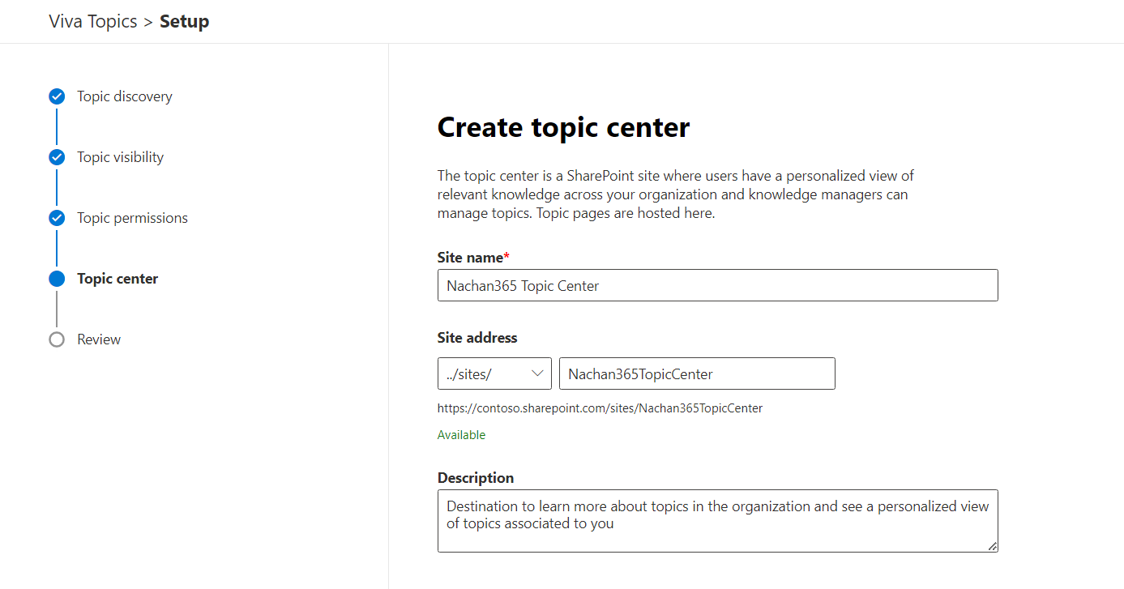The height and width of the screenshot is (589, 1124).
Task: Click the Review step empty circle icon
Action: pos(57,339)
